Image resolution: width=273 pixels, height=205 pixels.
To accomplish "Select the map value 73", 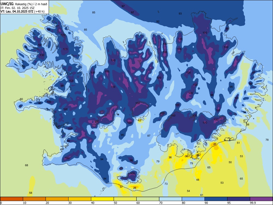I will tap(166, 184).
